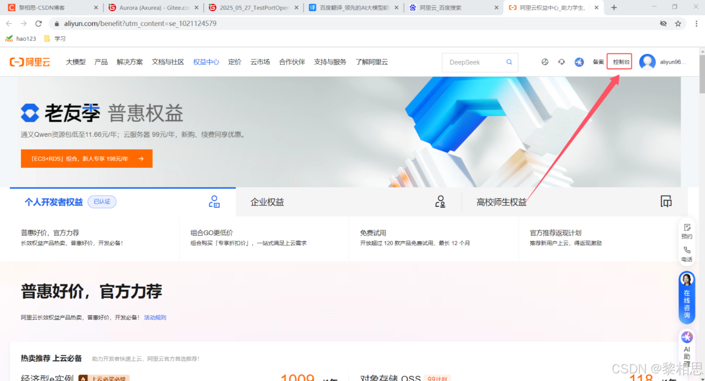This screenshot has height=381, width=705.
Task: Click the eye-slash icon in address bar
Action: click(663, 23)
